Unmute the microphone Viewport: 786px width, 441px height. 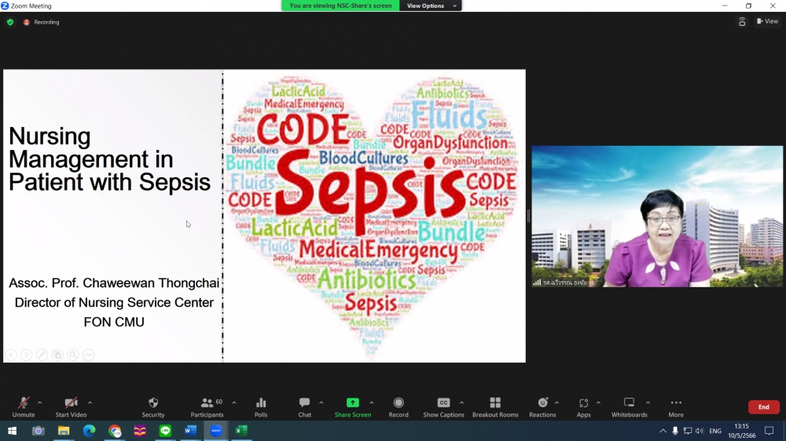(24, 403)
